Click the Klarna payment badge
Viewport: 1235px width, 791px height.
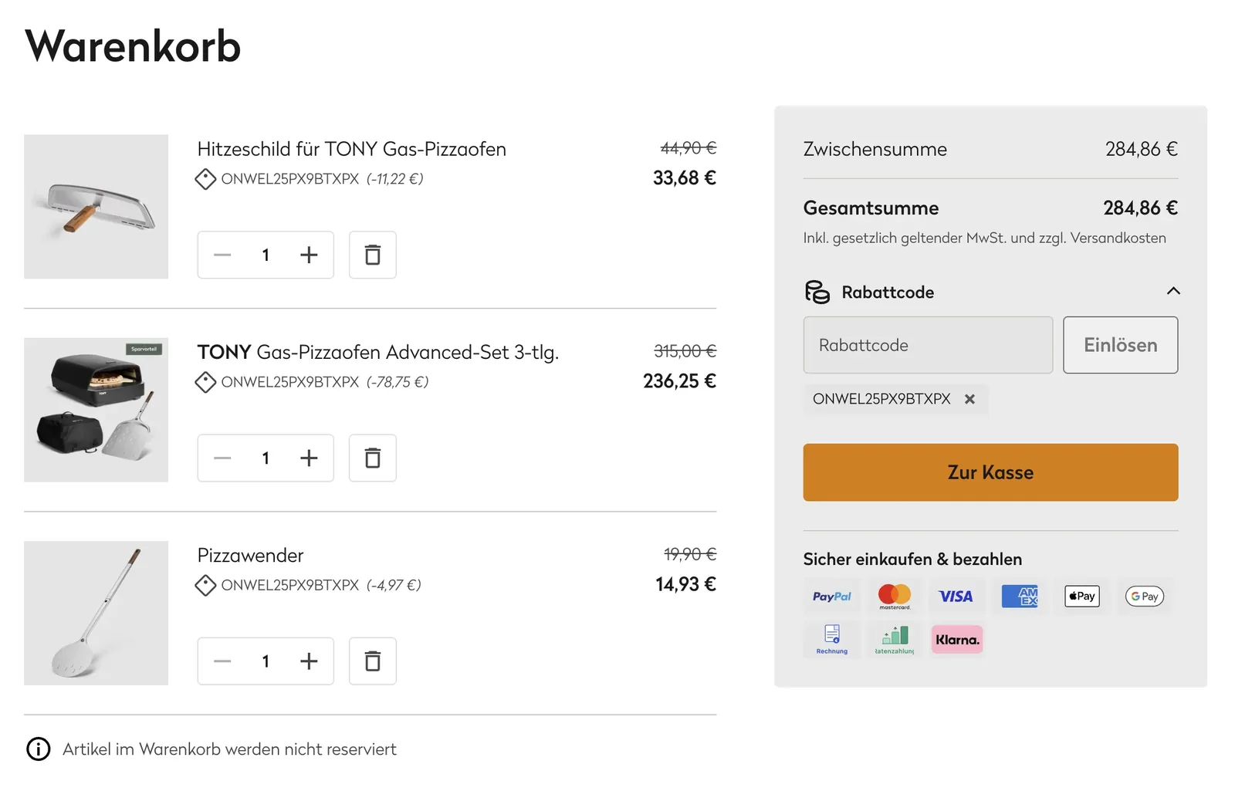coord(957,640)
